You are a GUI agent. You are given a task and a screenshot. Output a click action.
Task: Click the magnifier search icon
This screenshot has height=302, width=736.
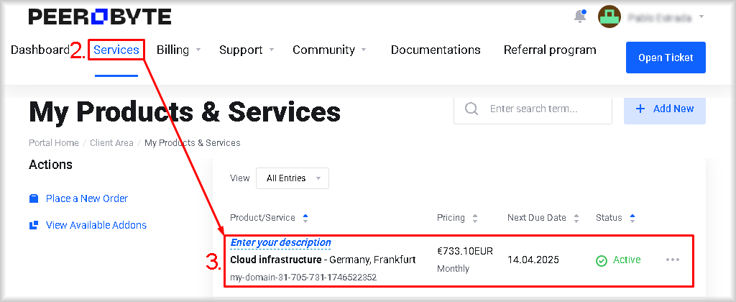(x=471, y=109)
